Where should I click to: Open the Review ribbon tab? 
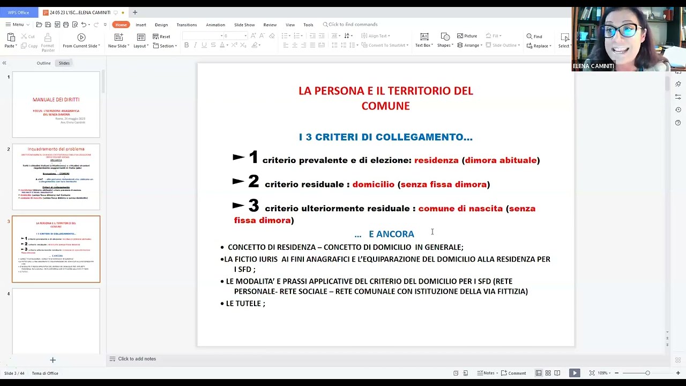point(270,25)
